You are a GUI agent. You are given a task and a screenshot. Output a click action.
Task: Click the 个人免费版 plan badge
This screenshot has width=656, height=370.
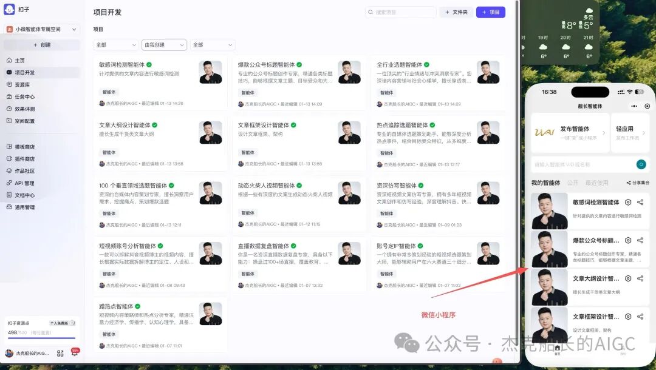62,323
